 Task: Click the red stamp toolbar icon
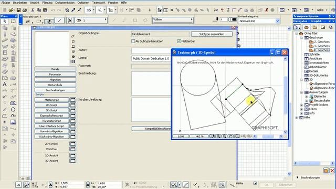[267, 10]
